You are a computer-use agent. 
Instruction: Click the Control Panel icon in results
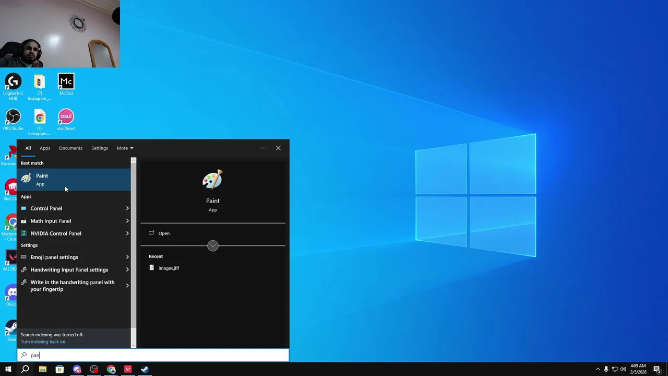pos(23,208)
